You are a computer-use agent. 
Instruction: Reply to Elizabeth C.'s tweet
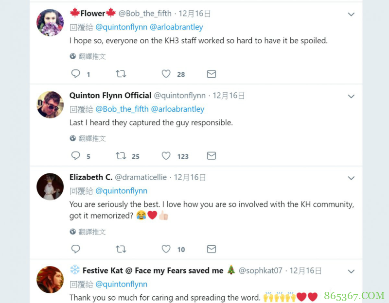(76, 249)
